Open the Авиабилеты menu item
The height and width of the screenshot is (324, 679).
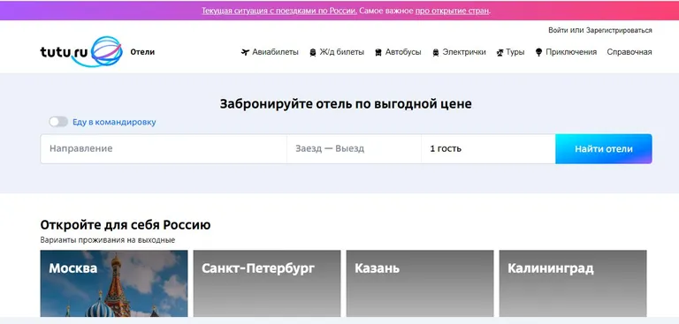(x=276, y=52)
